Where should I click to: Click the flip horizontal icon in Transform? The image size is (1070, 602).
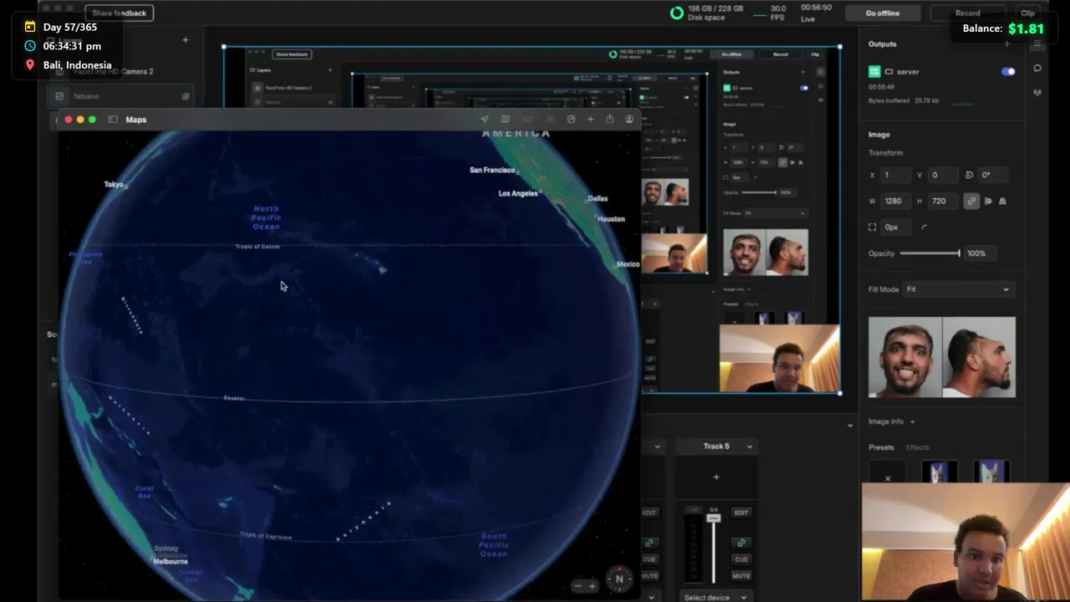pos(988,202)
